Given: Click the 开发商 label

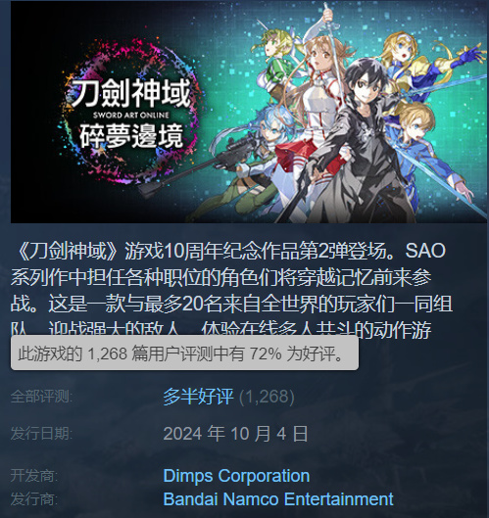Looking at the screenshot, I should (x=34, y=476).
